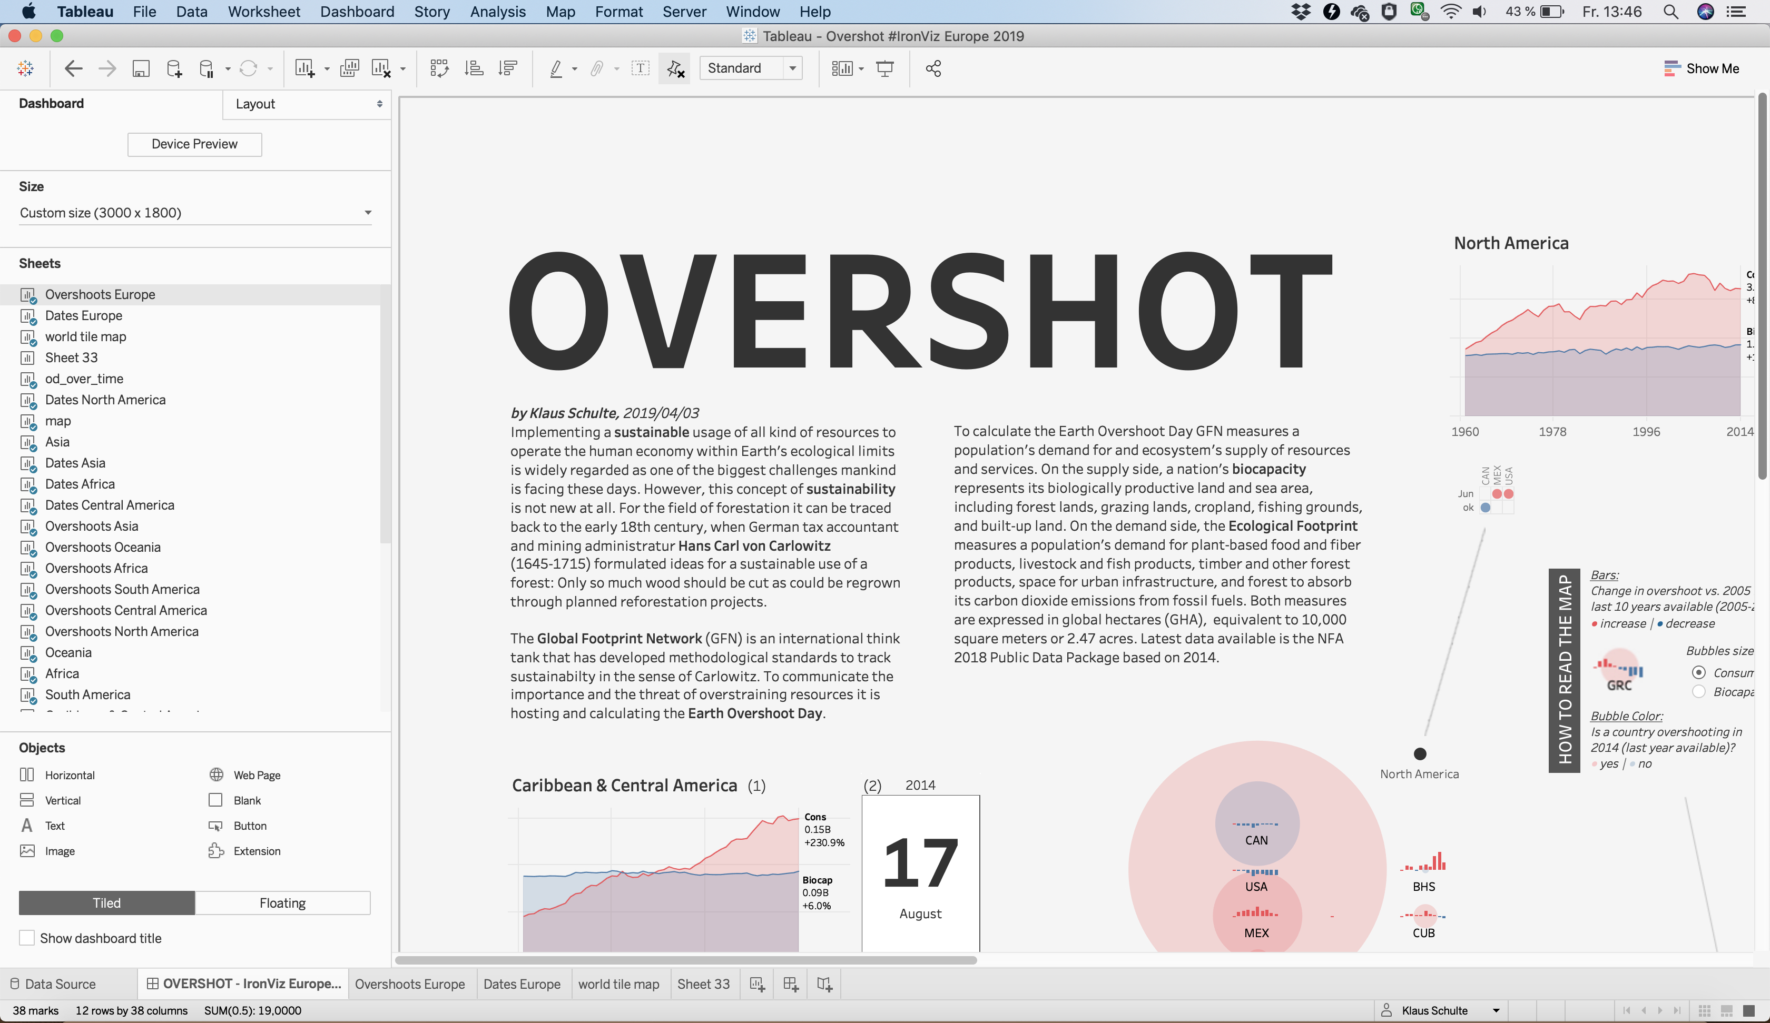The image size is (1770, 1023).
Task: Open the Dashboard menu
Action: tap(357, 11)
